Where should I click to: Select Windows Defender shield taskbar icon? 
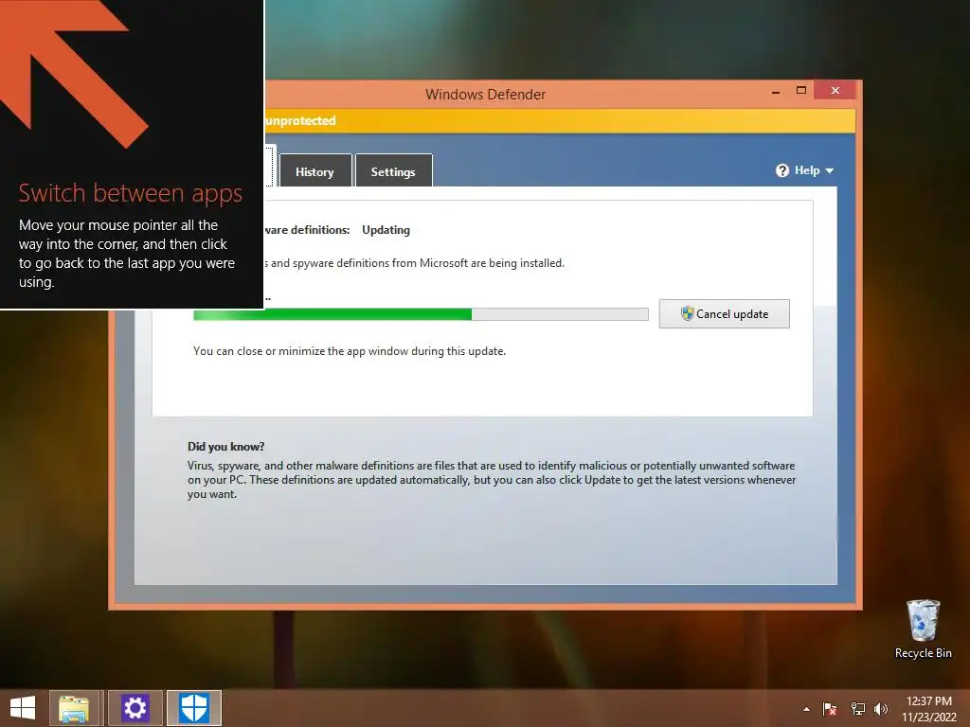point(194,708)
